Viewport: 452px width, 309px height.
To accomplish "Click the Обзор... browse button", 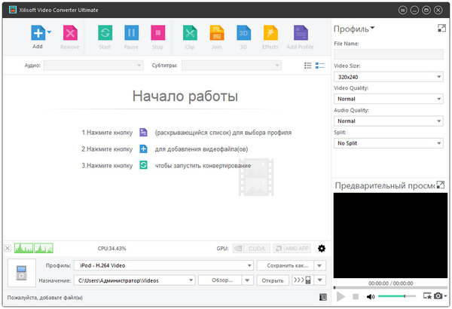I will pos(226,280).
